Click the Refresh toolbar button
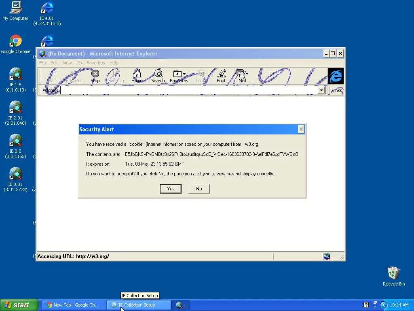The height and width of the screenshot is (311, 414). pyautogui.click(x=116, y=76)
